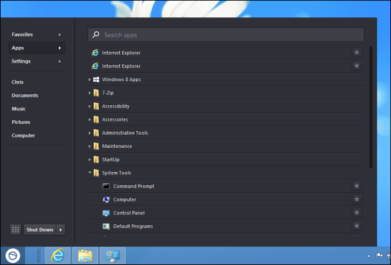Click the Accessibility folder icon
The height and width of the screenshot is (265, 391).
pyautogui.click(x=96, y=106)
